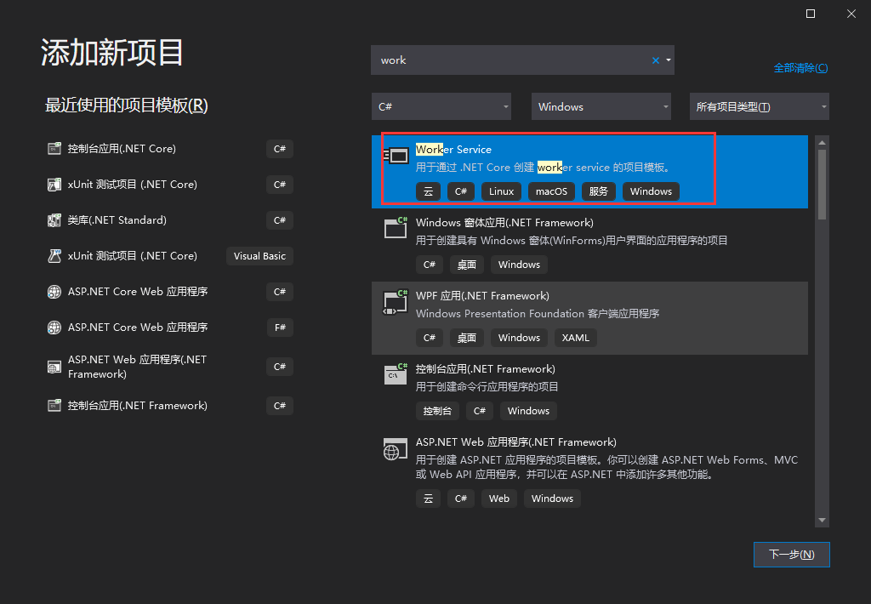Screen dimensions: 871x604
Task: Open the search history dropdown arrow
Action: tap(669, 60)
